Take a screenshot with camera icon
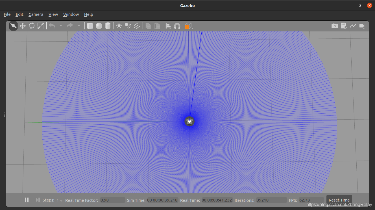Viewport: 375px width, 210px height. point(335,26)
